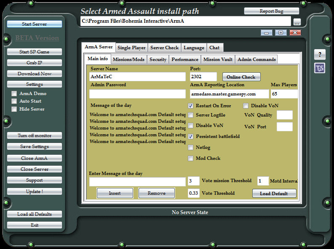This screenshot has width=334, height=249.
Task: Open the Security tab
Action: coord(158,60)
